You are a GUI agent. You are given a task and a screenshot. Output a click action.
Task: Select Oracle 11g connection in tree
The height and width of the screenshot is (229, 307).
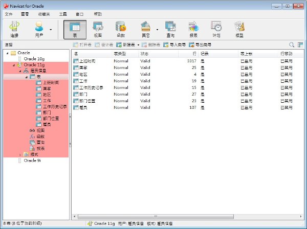[x=34, y=65]
